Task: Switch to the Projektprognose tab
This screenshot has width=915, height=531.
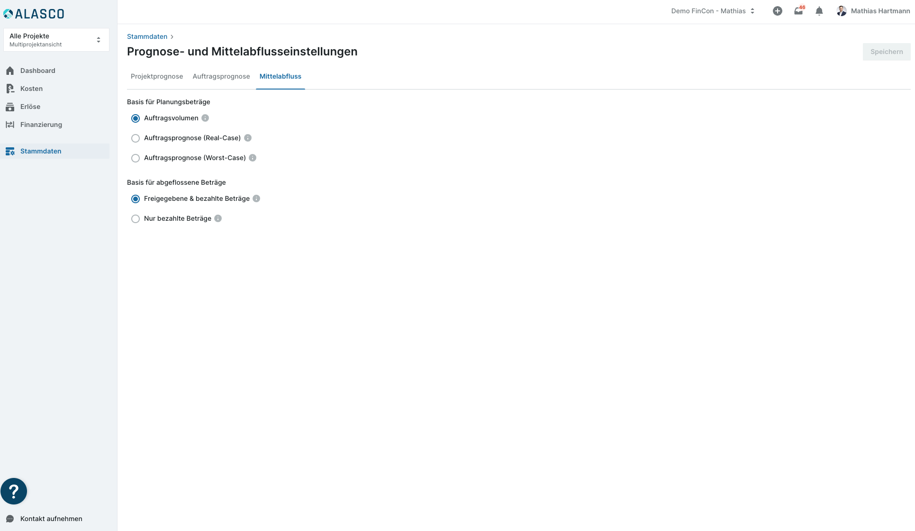Action: (x=157, y=76)
